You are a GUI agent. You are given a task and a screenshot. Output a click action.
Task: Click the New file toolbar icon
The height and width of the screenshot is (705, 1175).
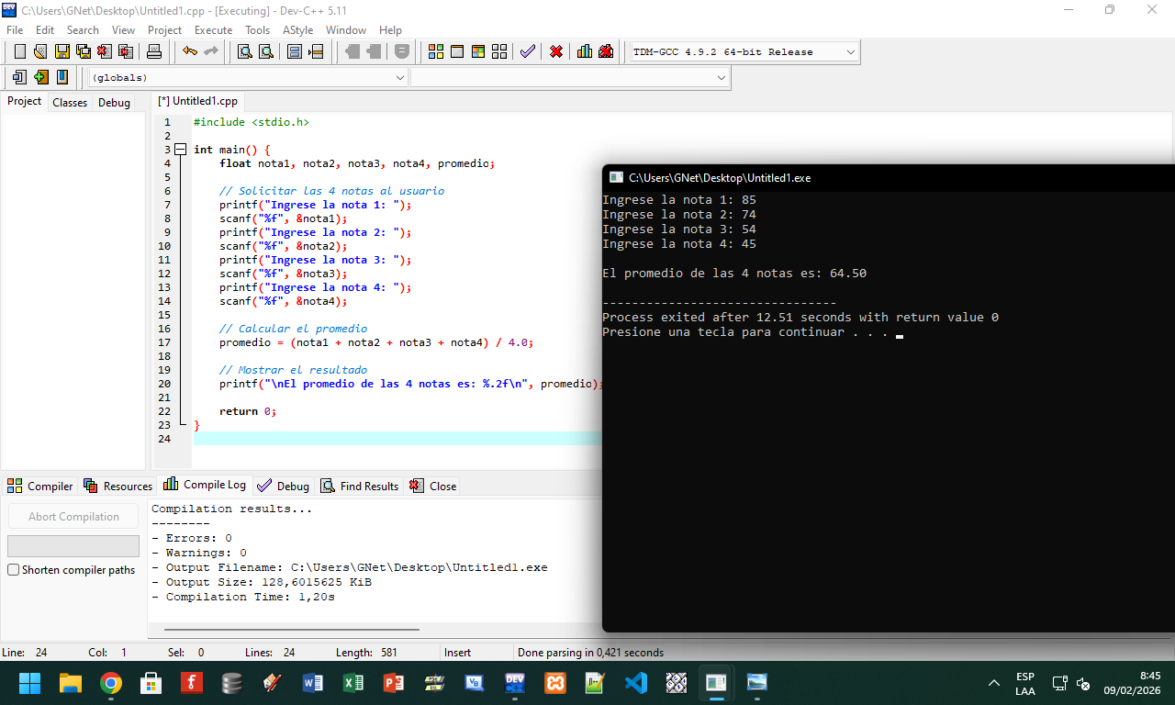point(19,51)
